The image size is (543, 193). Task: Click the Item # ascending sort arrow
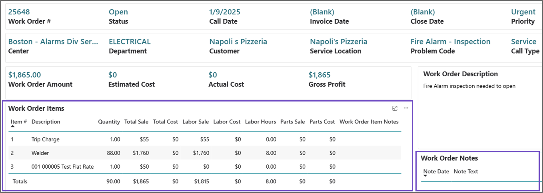click(x=13, y=126)
